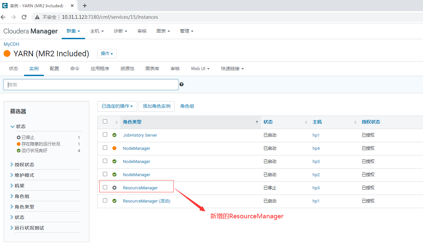The width and height of the screenshot is (423, 243).
Task: Click sort arrows on the 状态 column header
Action: (x=306, y=122)
